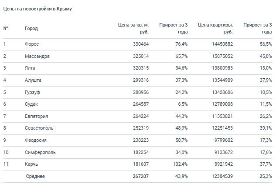This screenshot has height=184, width=276.
Task: Click the growth value 44,3%
Action: click(x=182, y=116)
